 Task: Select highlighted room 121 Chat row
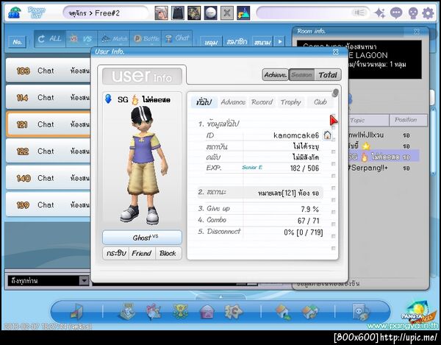49,124
